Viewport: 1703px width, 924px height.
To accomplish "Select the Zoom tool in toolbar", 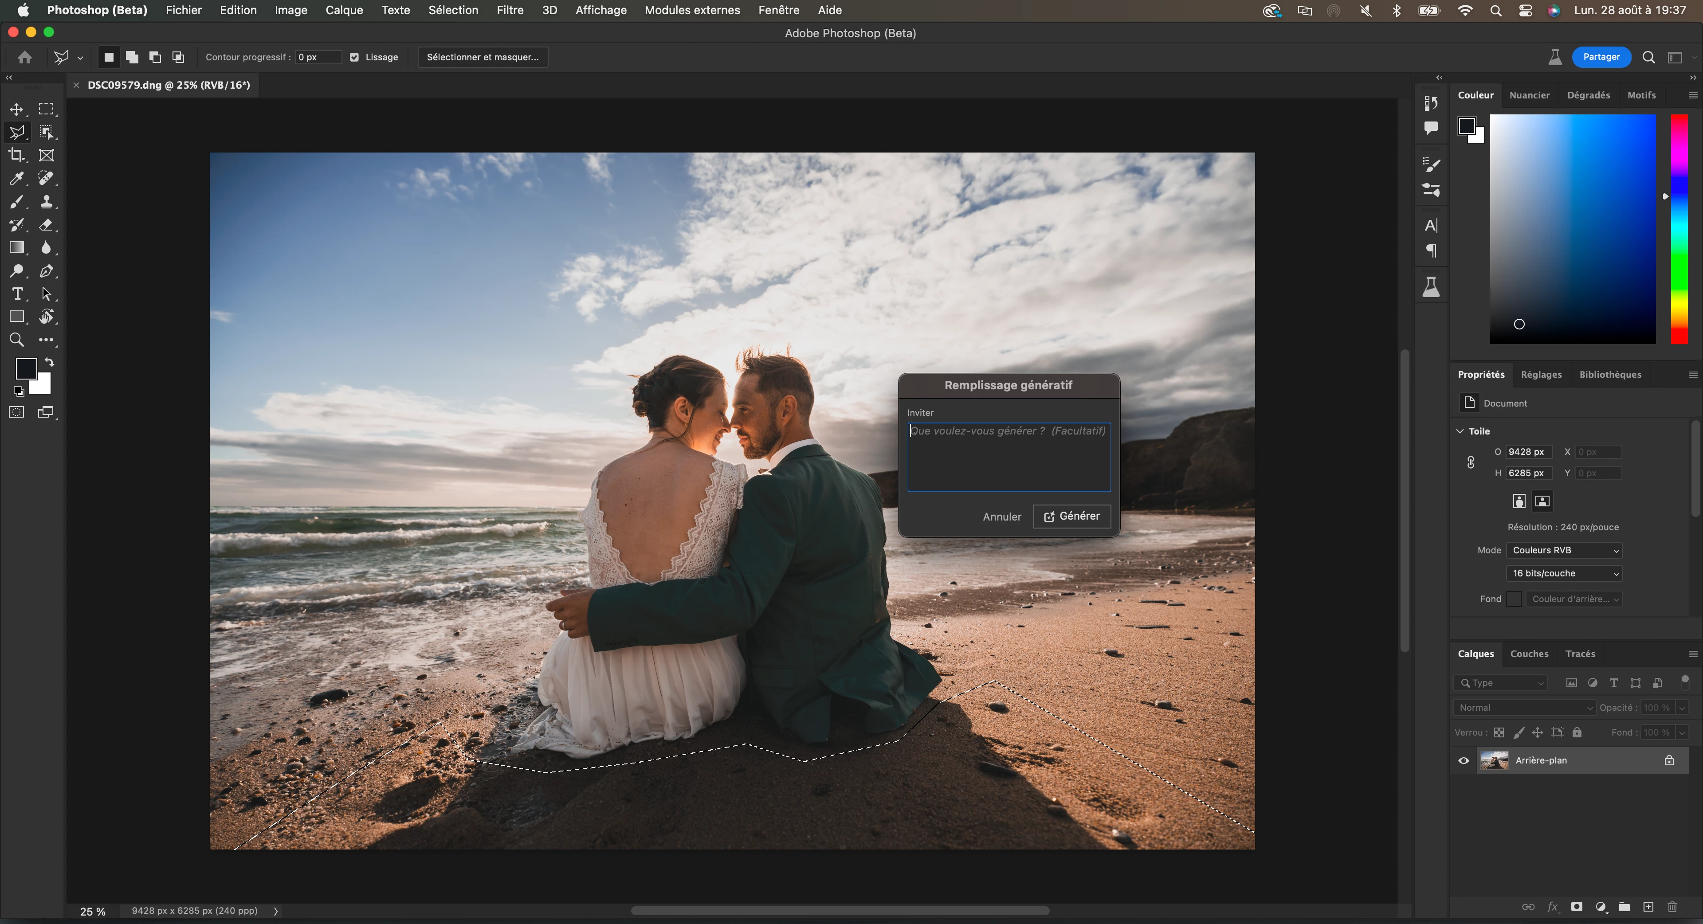I will coord(16,340).
